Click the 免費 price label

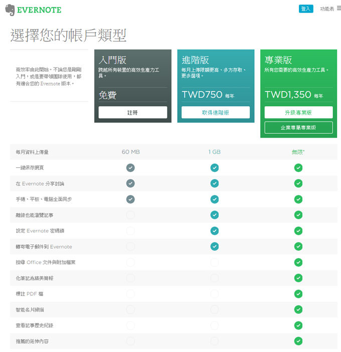[x=107, y=95]
